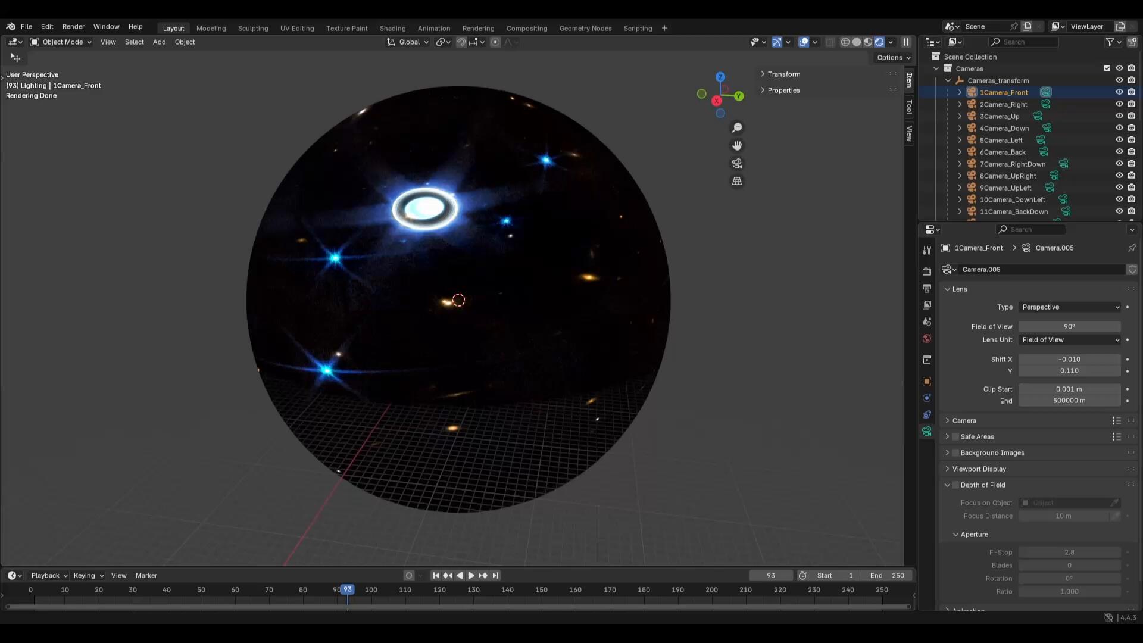The height and width of the screenshot is (643, 1143).
Task: Select material preview shading mode
Action: pyautogui.click(x=868, y=42)
